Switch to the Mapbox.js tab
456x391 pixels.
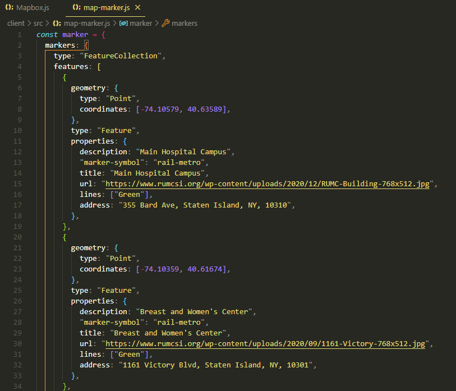[x=28, y=8]
